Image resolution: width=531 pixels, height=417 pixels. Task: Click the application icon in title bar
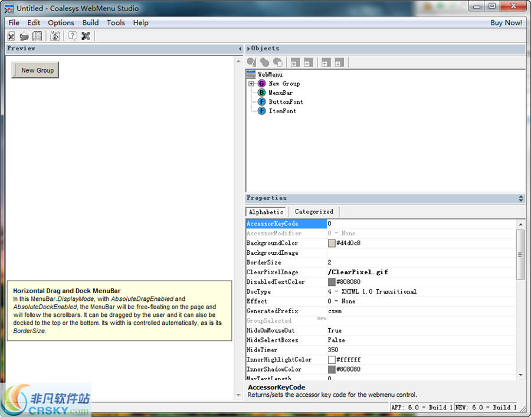coord(9,8)
